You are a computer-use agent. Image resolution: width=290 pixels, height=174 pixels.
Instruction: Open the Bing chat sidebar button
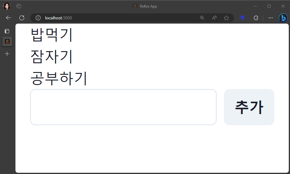(283, 18)
